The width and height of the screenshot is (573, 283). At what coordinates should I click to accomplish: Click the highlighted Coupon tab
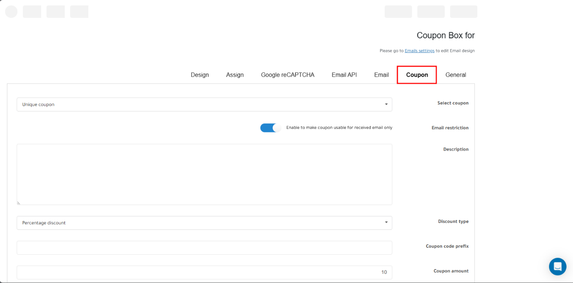click(417, 75)
